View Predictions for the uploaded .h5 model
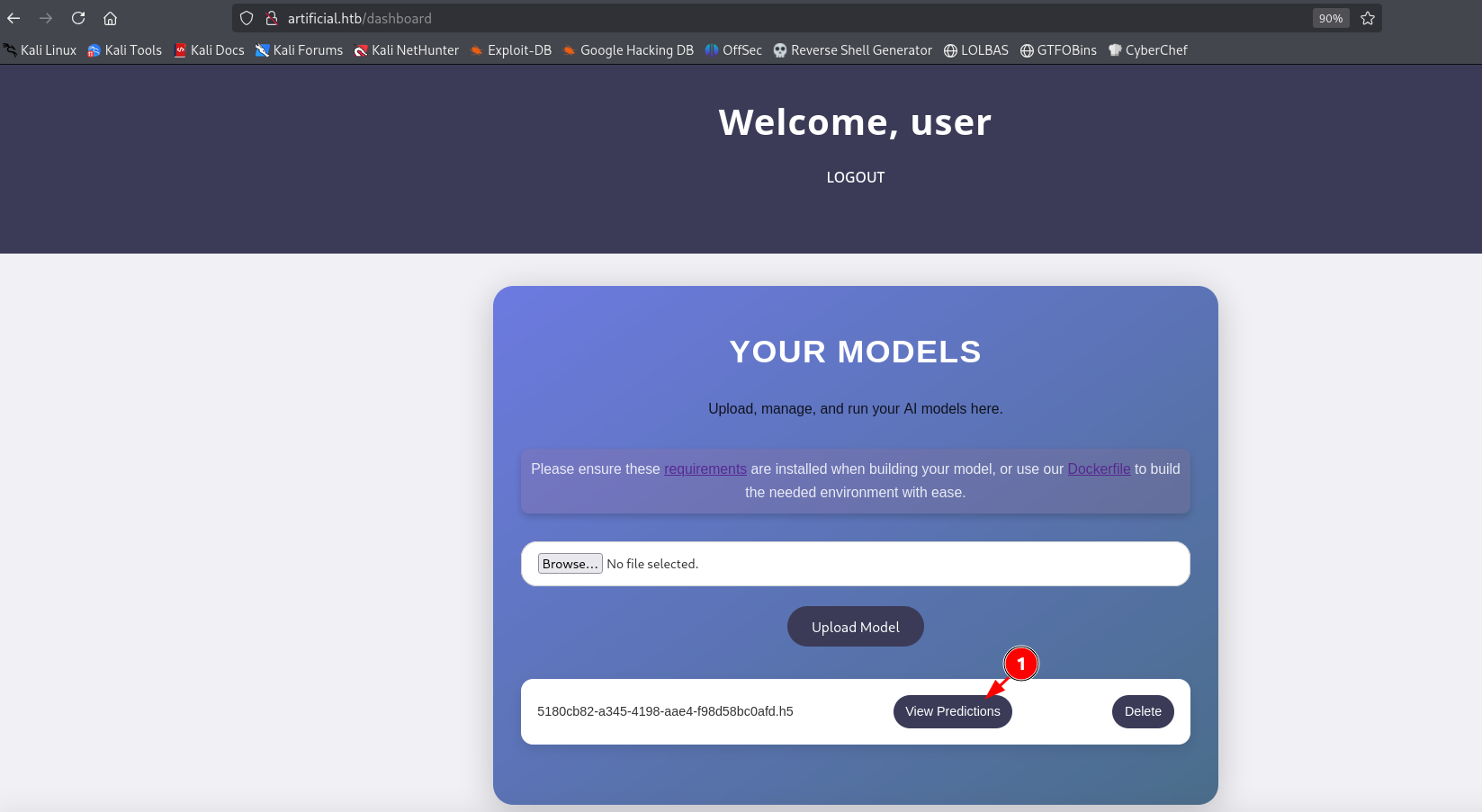 coord(952,711)
